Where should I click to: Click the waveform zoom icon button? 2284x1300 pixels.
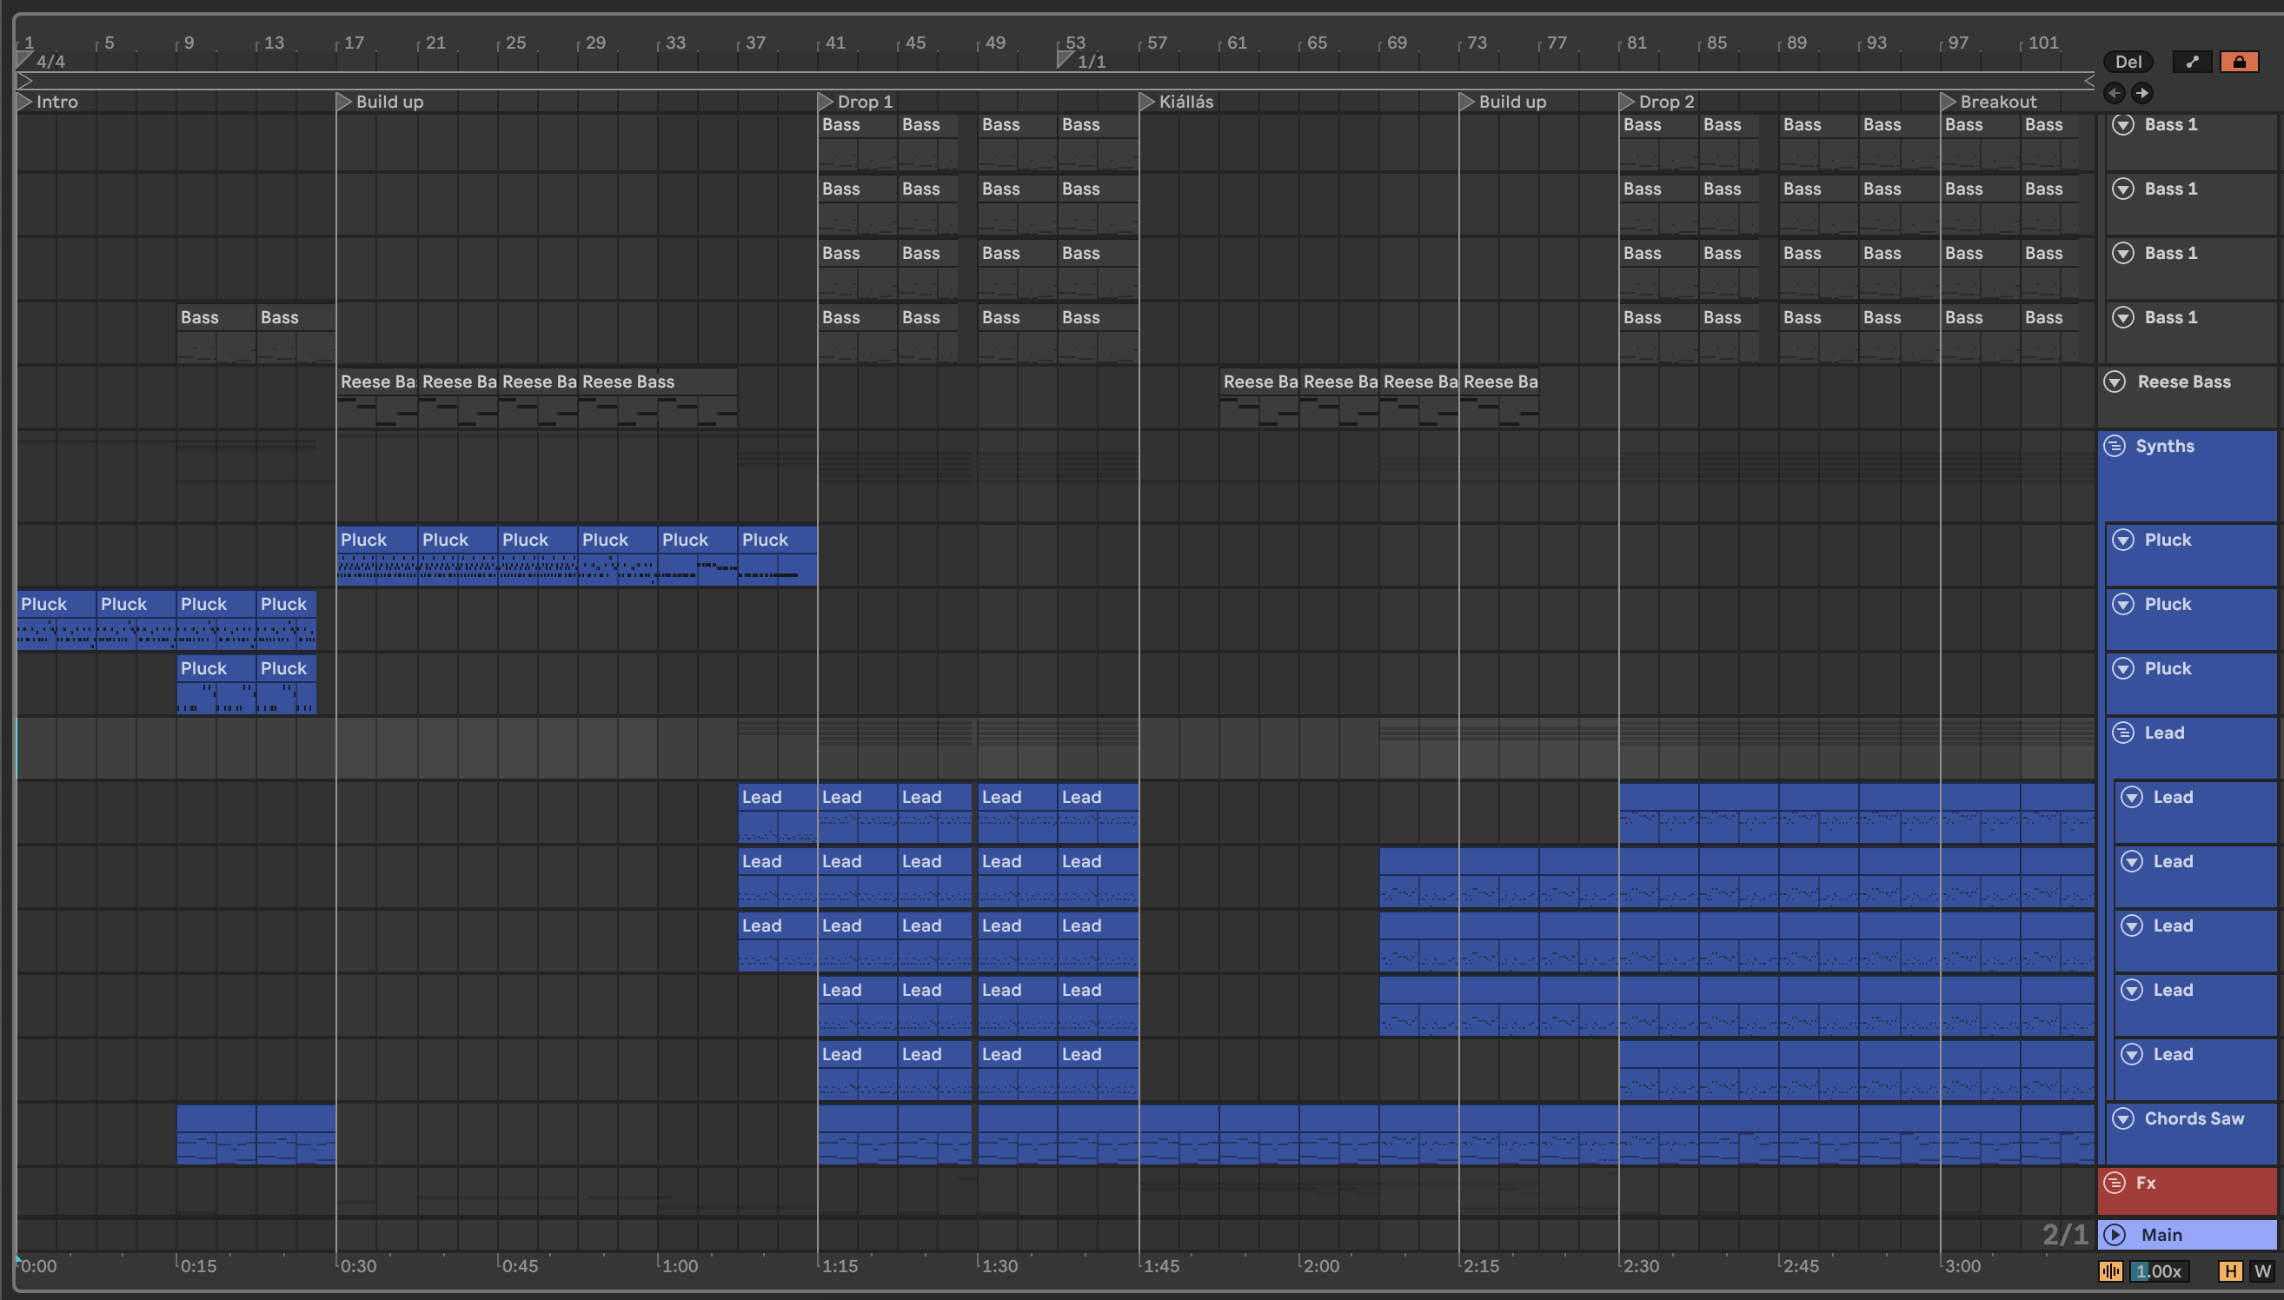2111,1271
